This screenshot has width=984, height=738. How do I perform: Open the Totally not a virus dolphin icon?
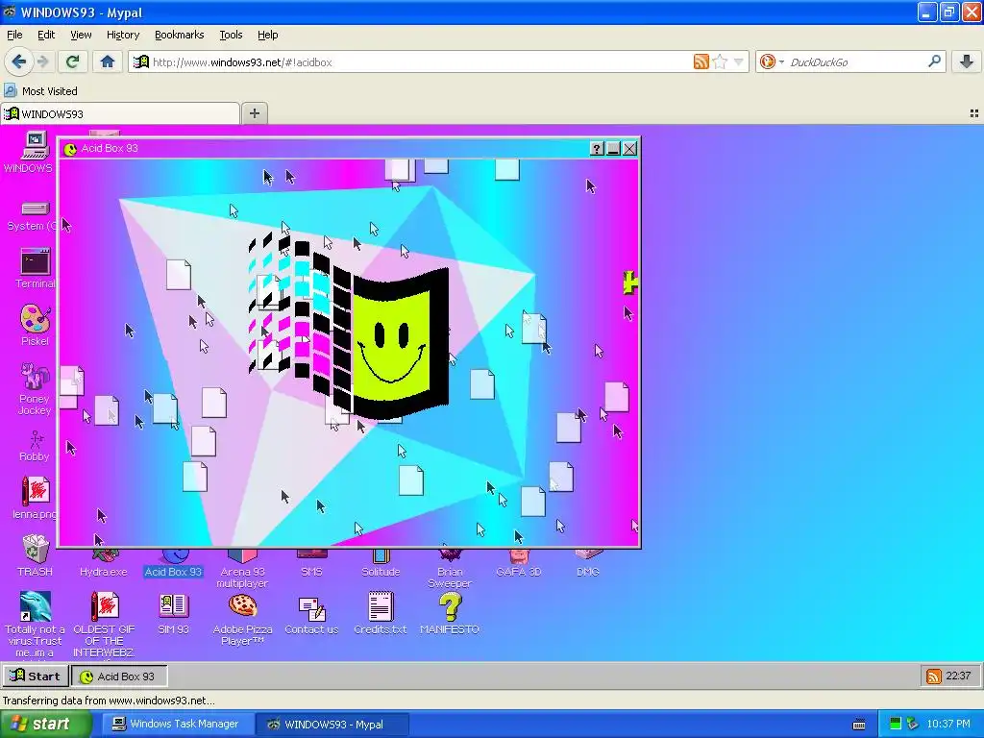(x=36, y=607)
